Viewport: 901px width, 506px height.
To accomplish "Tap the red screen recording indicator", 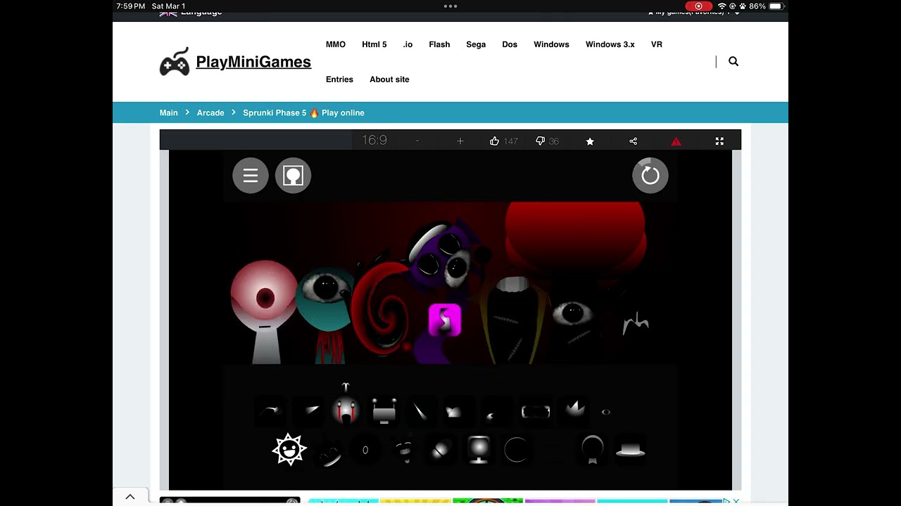I will [x=698, y=6].
